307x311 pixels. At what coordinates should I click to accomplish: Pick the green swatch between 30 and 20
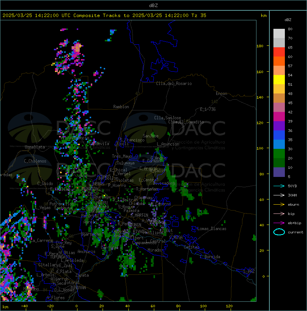point(279,154)
